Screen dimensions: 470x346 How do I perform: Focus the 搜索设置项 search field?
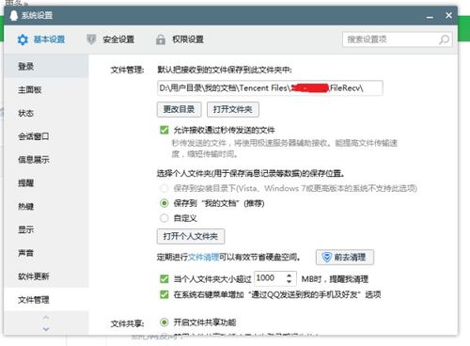point(397,39)
